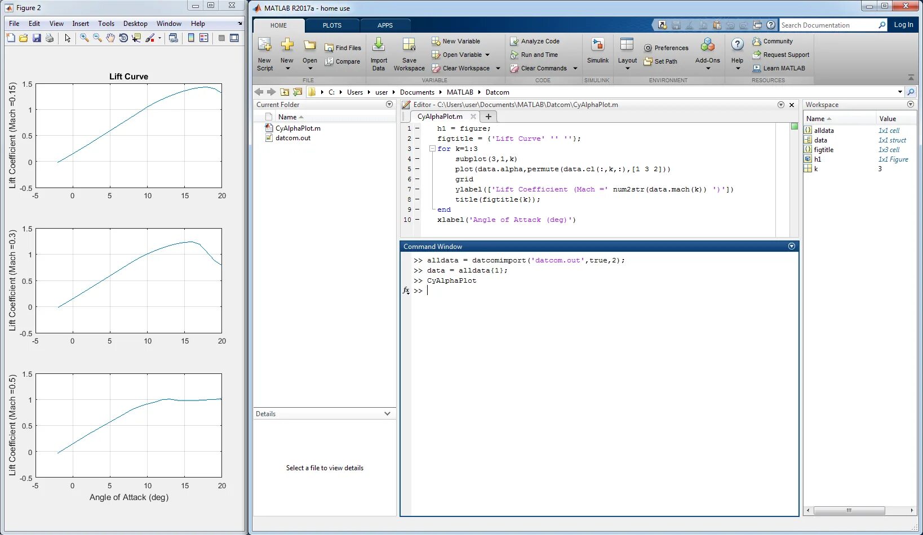Click the up one level folder icon
The width and height of the screenshot is (923, 535).
pyautogui.click(x=285, y=92)
